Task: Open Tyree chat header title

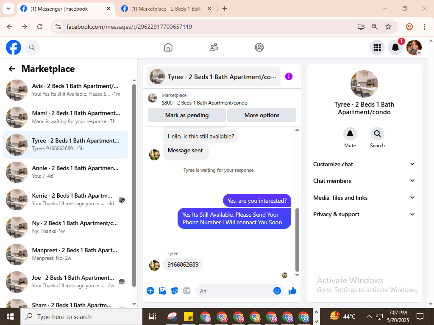Action: pyautogui.click(x=214, y=77)
